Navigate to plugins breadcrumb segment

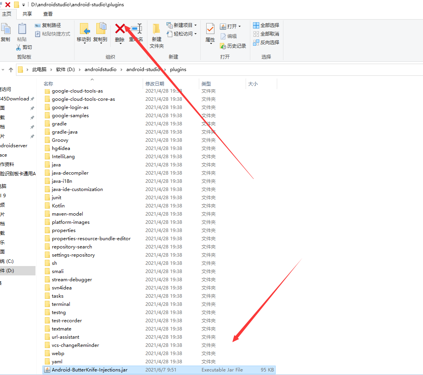point(178,70)
